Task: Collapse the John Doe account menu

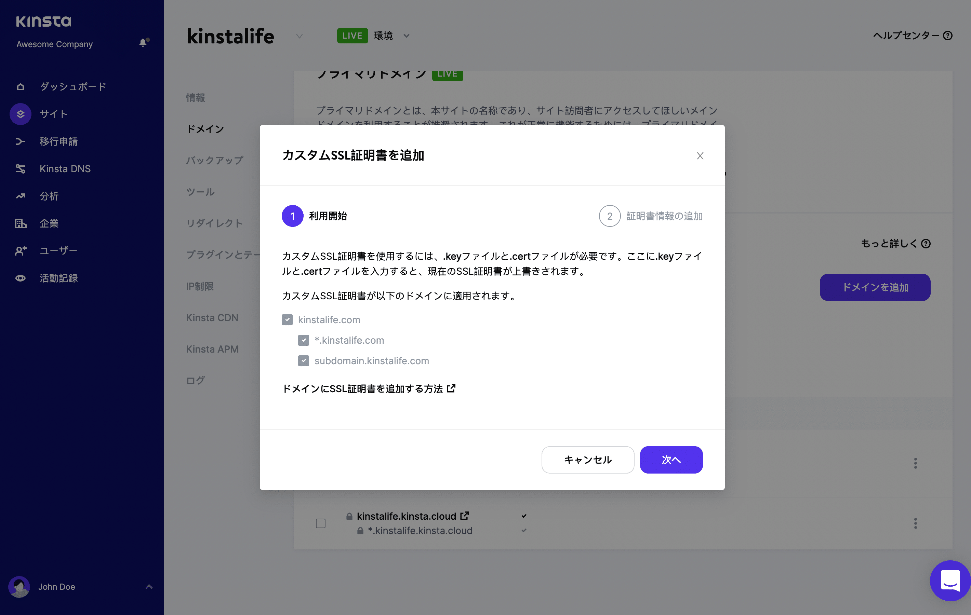Action: pyautogui.click(x=149, y=587)
